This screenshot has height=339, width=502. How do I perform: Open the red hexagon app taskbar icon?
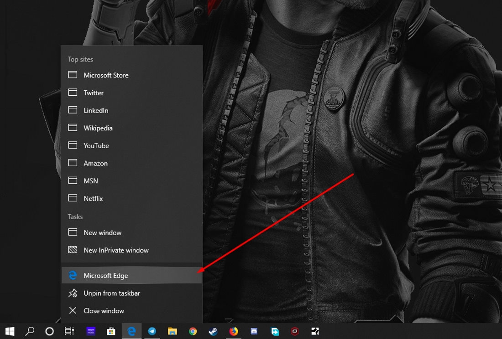pos(295,331)
